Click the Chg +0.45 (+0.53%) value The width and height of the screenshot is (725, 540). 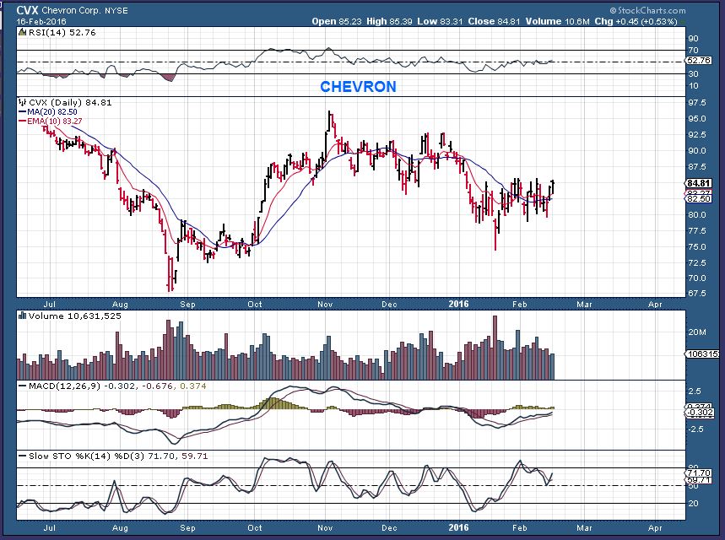pyautogui.click(x=636, y=21)
